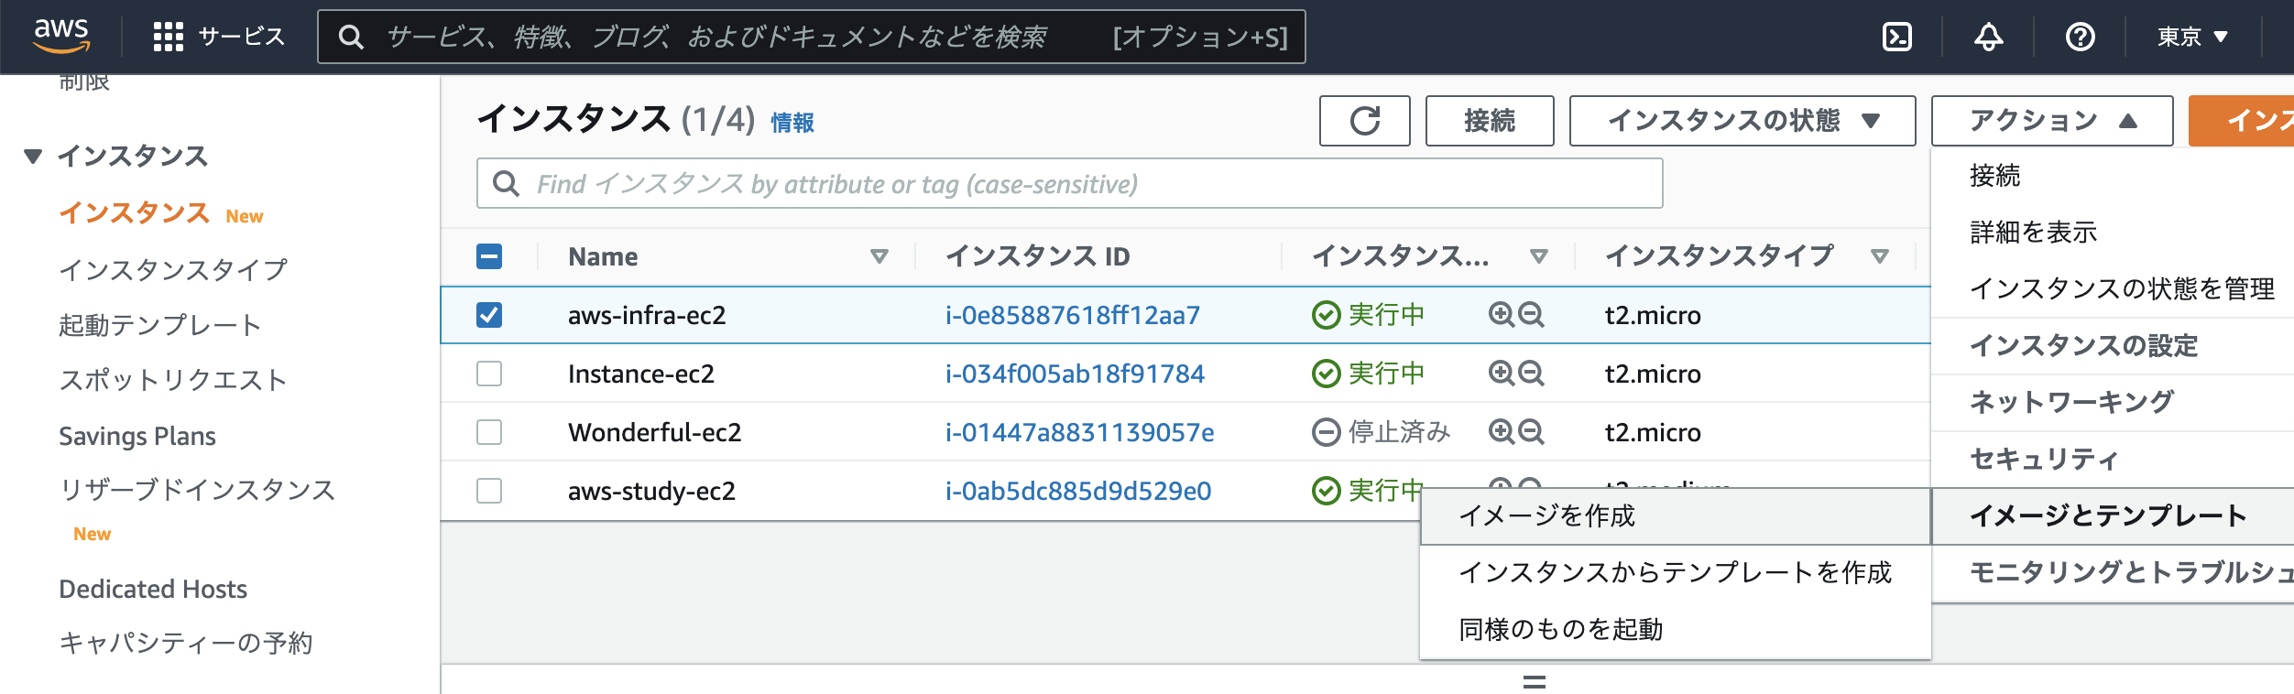Viewport: 2294px width, 694px height.
Task: Select 詳細を表示 in the actions menu
Action: click(x=2112, y=233)
